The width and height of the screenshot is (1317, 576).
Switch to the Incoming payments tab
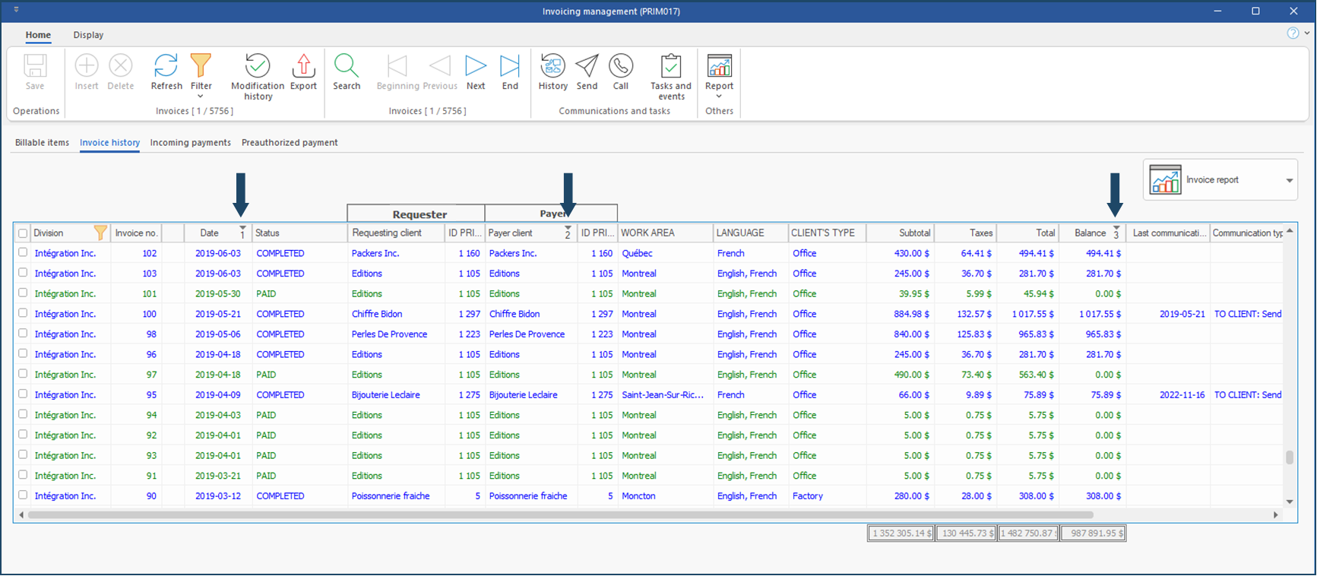[x=190, y=143]
